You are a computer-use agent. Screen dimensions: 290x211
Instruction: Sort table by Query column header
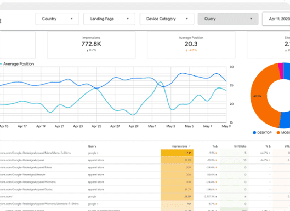pos(92,146)
